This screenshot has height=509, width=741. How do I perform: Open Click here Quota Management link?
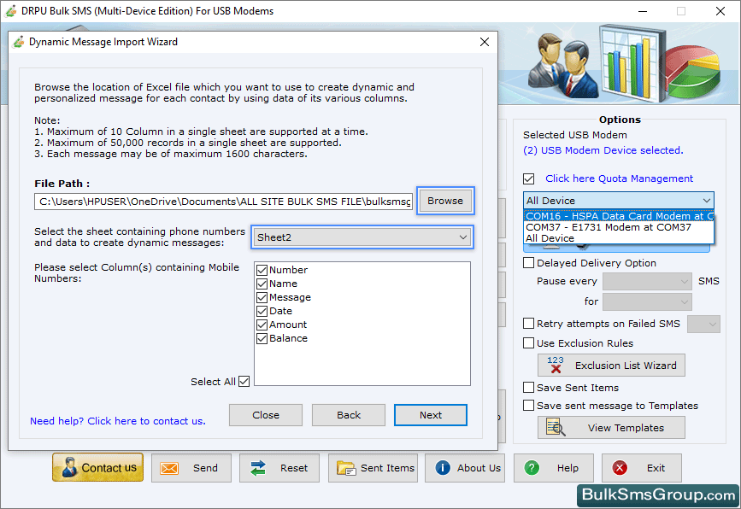(619, 178)
